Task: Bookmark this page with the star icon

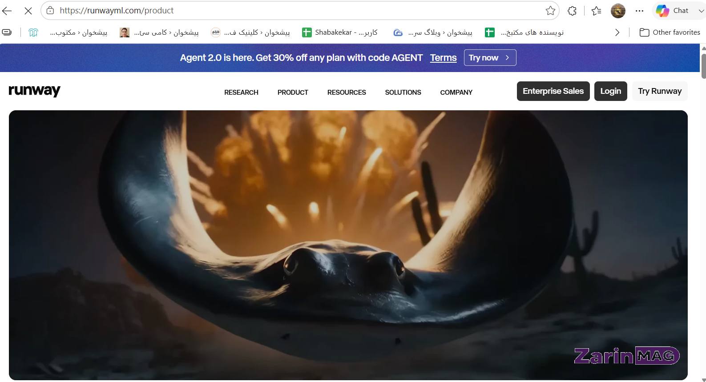Action: 550,11
